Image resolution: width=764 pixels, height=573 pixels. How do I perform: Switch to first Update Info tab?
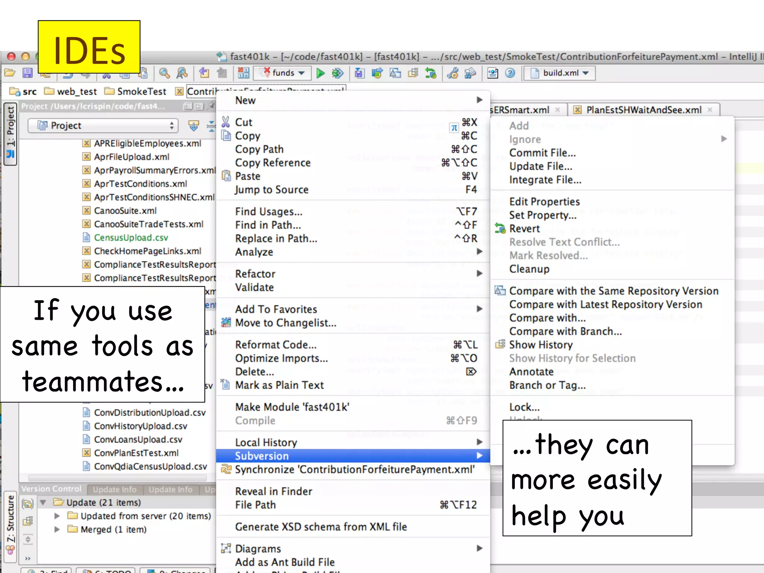pos(115,489)
